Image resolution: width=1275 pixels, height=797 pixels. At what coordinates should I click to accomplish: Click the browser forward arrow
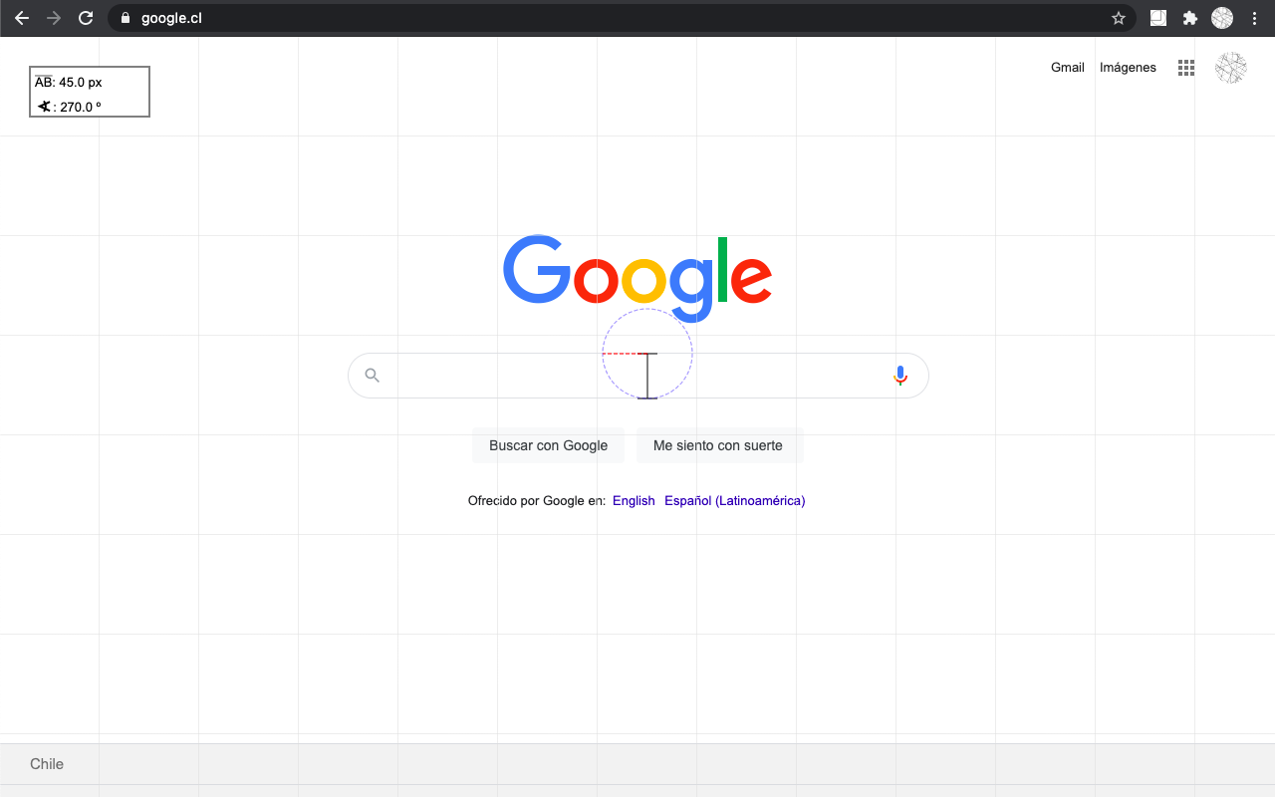click(x=54, y=18)
